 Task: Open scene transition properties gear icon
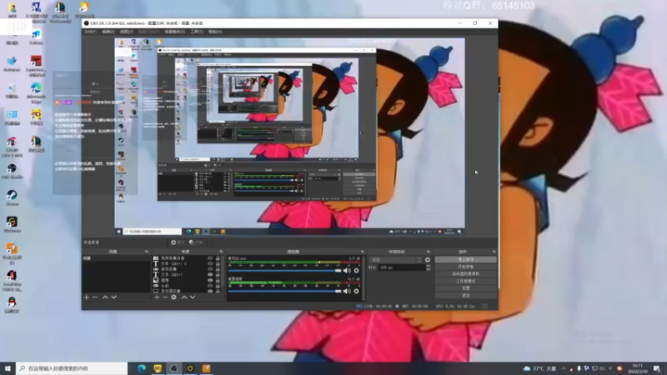(428, 259)
